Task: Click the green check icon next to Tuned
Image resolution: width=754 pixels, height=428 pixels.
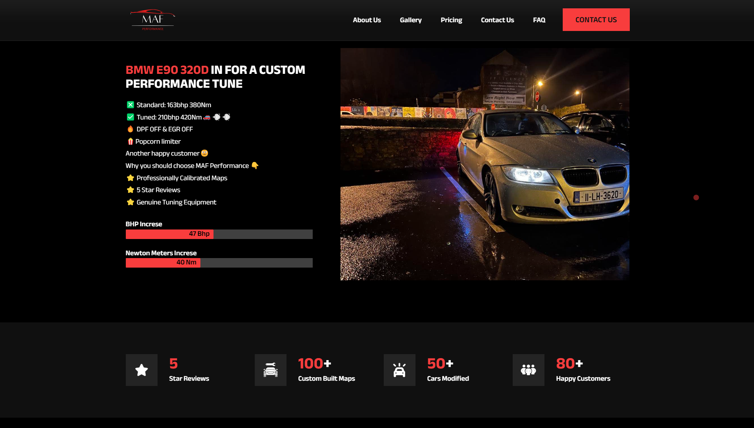Action: point(130,117)
